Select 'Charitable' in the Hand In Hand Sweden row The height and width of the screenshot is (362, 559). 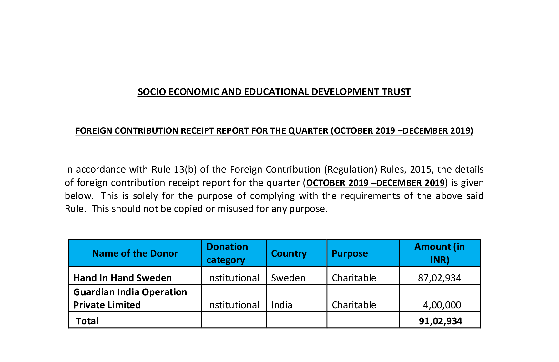point(354,278)
